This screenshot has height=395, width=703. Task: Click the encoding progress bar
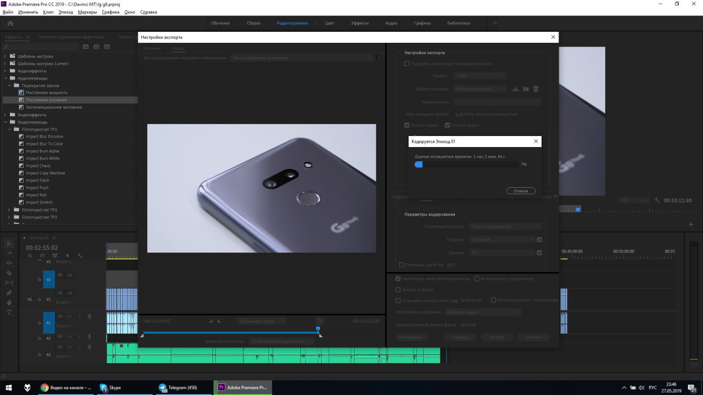pos(466,164)
